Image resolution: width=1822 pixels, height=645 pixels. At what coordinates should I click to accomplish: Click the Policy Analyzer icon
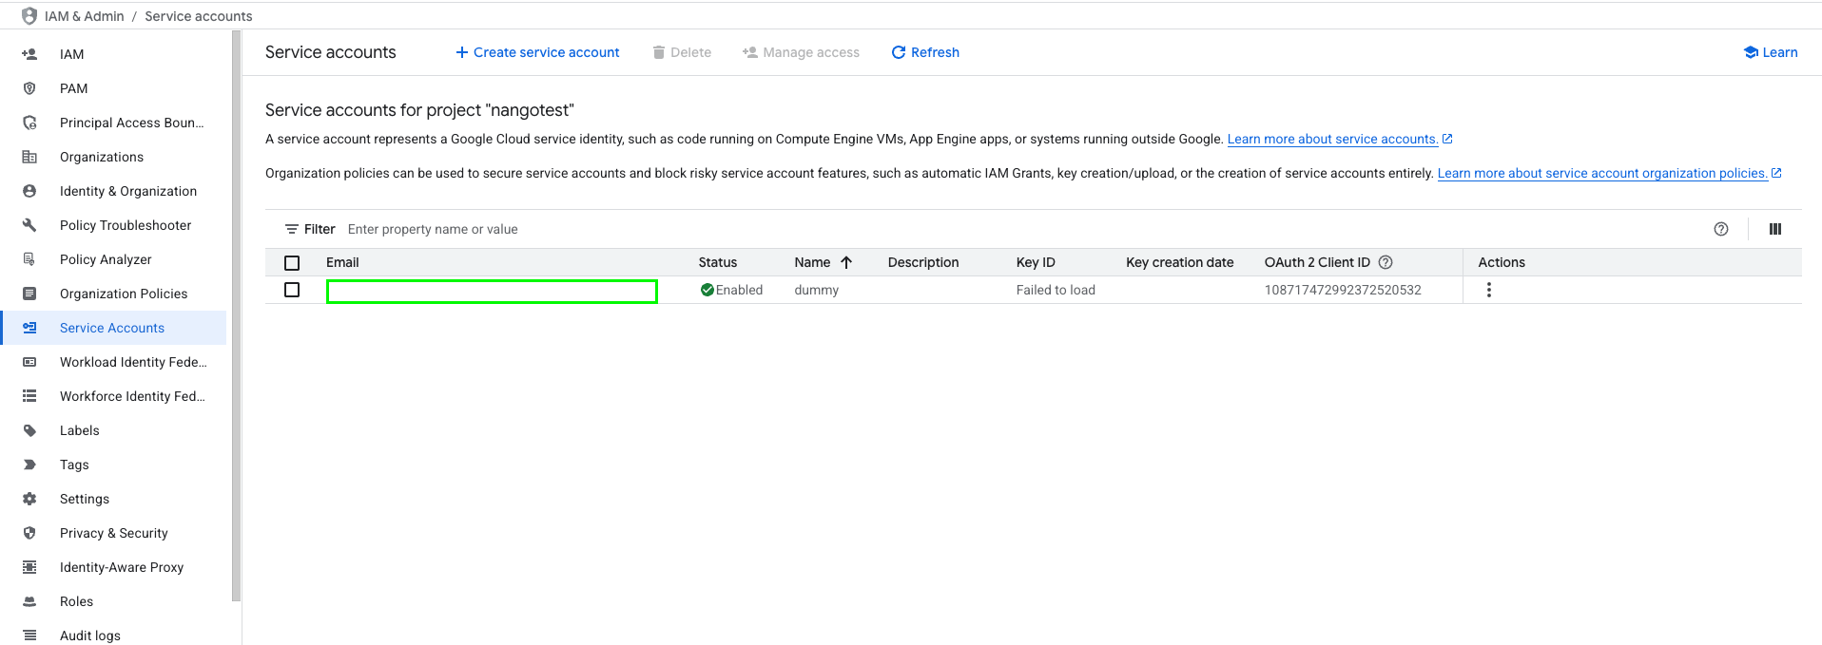[29, 259]
